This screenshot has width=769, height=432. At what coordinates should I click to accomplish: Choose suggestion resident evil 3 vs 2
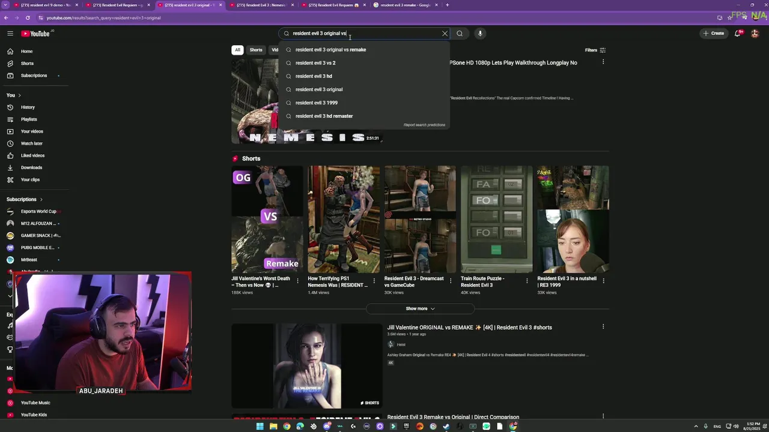pos(364,63)
